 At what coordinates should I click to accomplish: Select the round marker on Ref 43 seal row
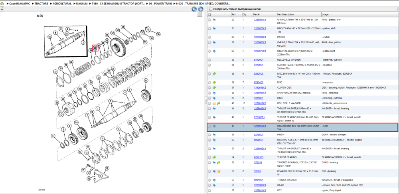[209, 126]
